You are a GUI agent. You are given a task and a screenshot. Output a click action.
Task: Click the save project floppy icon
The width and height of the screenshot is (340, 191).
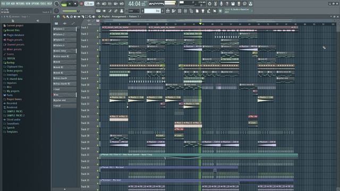(x=233, y=4)
